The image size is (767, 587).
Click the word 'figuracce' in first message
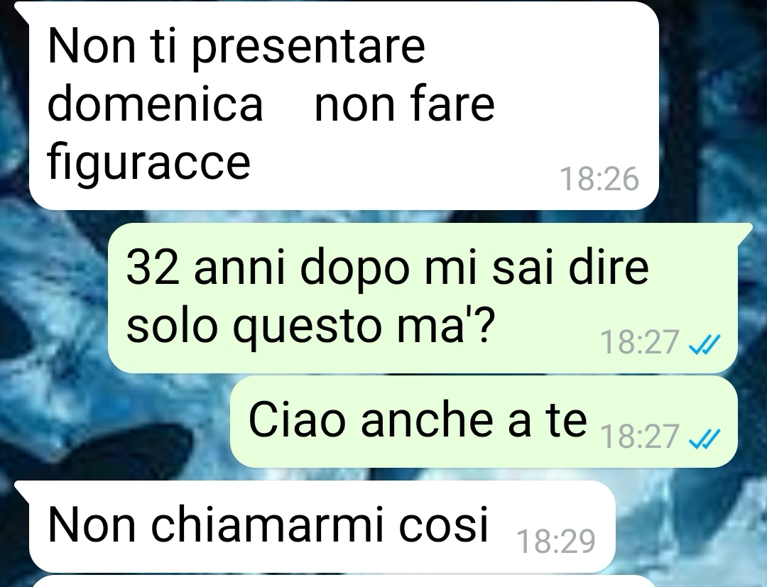[148, 161]
